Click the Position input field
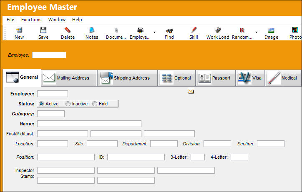Screen dimensions: 302x192 [x=66, y=157]
